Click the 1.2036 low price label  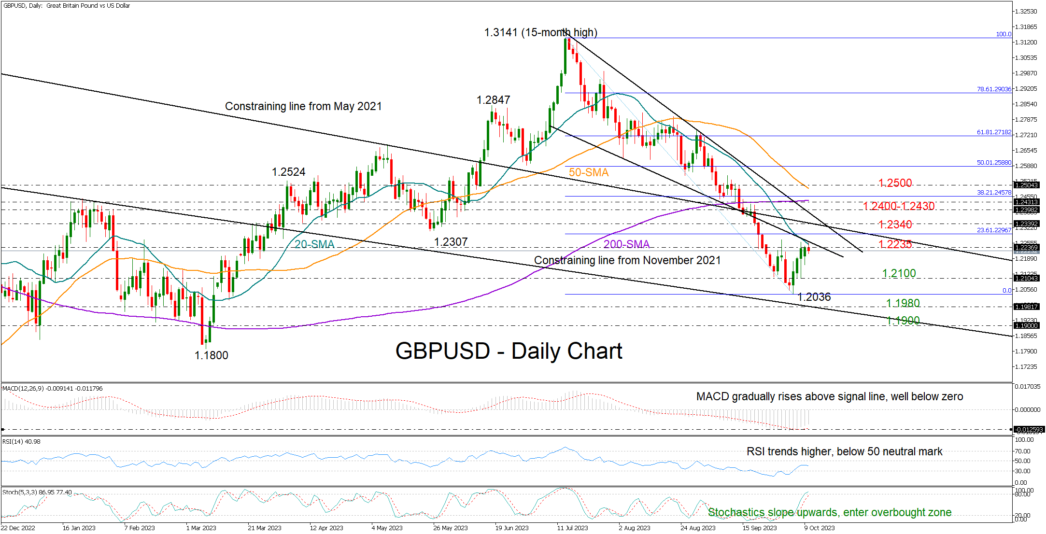(814, 297)
